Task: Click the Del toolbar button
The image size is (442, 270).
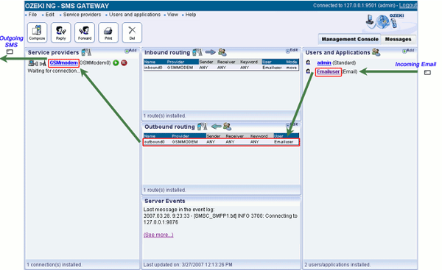Action: coord(132,32)
